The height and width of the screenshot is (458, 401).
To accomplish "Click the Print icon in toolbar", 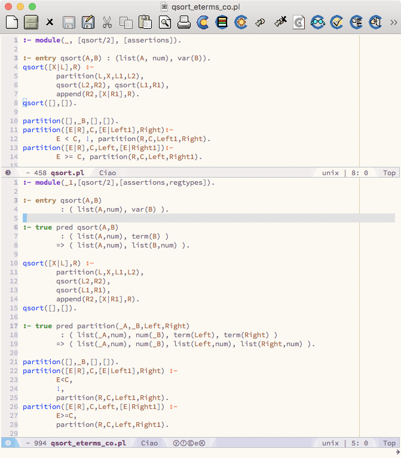I will [183, 23].
